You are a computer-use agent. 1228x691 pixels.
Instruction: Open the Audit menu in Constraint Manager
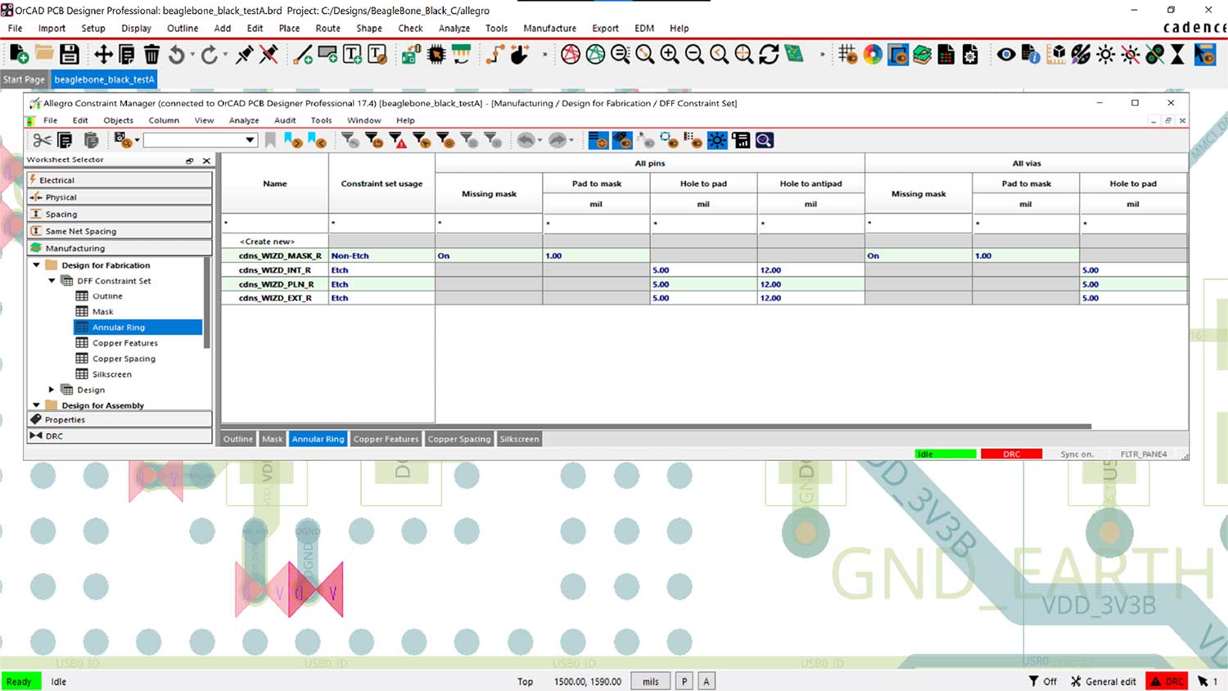(285, 120)
